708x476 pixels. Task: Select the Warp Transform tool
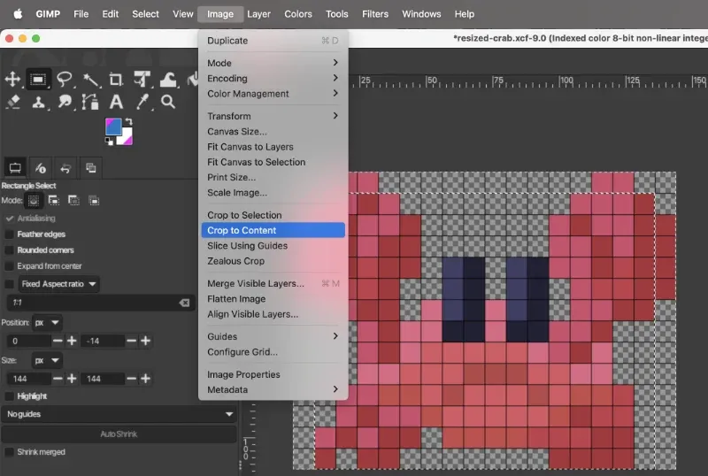point(168,80)
